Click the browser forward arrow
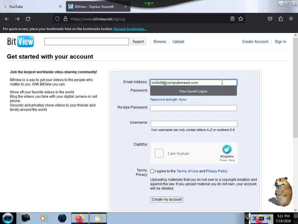The width and height of the screenshot is (298, 224). [x=17, y=19]
